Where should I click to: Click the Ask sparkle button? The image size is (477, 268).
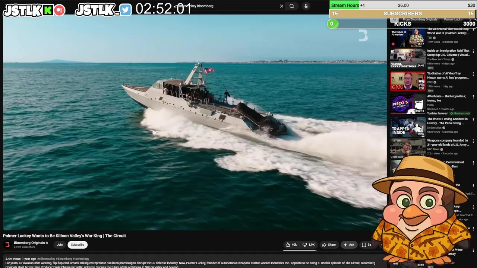coord(348,245)
